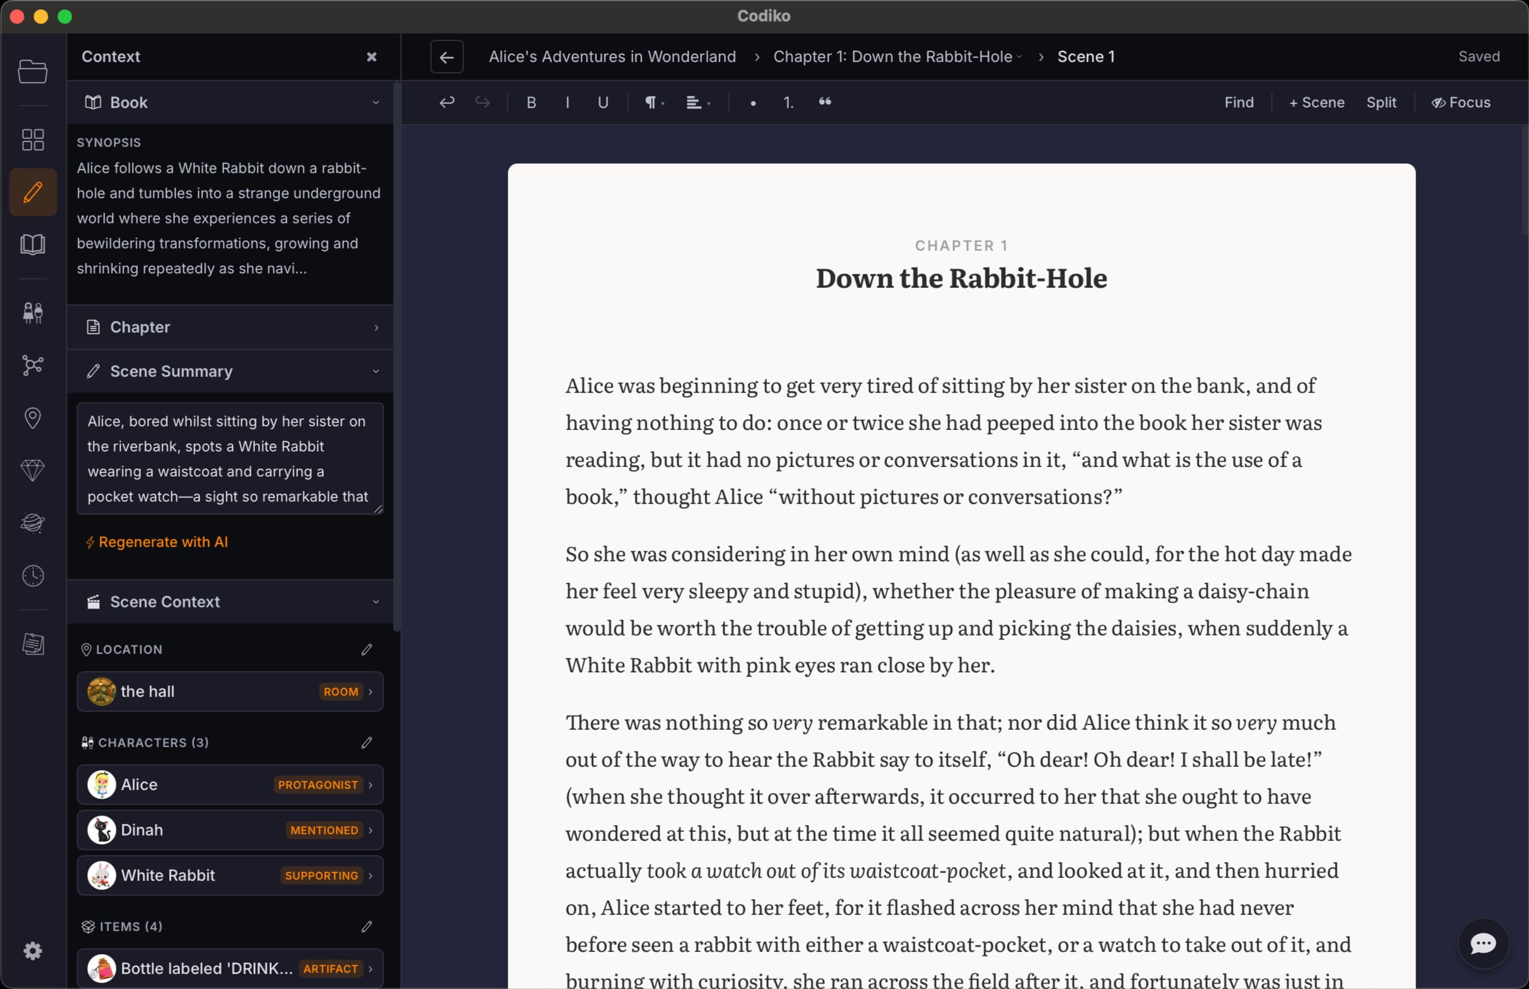The width and height of the screenshot is (1529, 989).
Task: Open the paragraph style dropdown
Action: (655, 102)
